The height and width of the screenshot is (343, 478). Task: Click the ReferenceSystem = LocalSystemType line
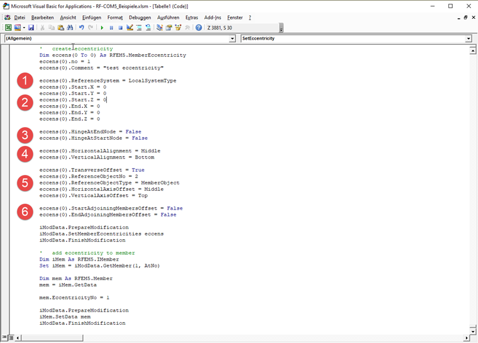coord(108,81)
